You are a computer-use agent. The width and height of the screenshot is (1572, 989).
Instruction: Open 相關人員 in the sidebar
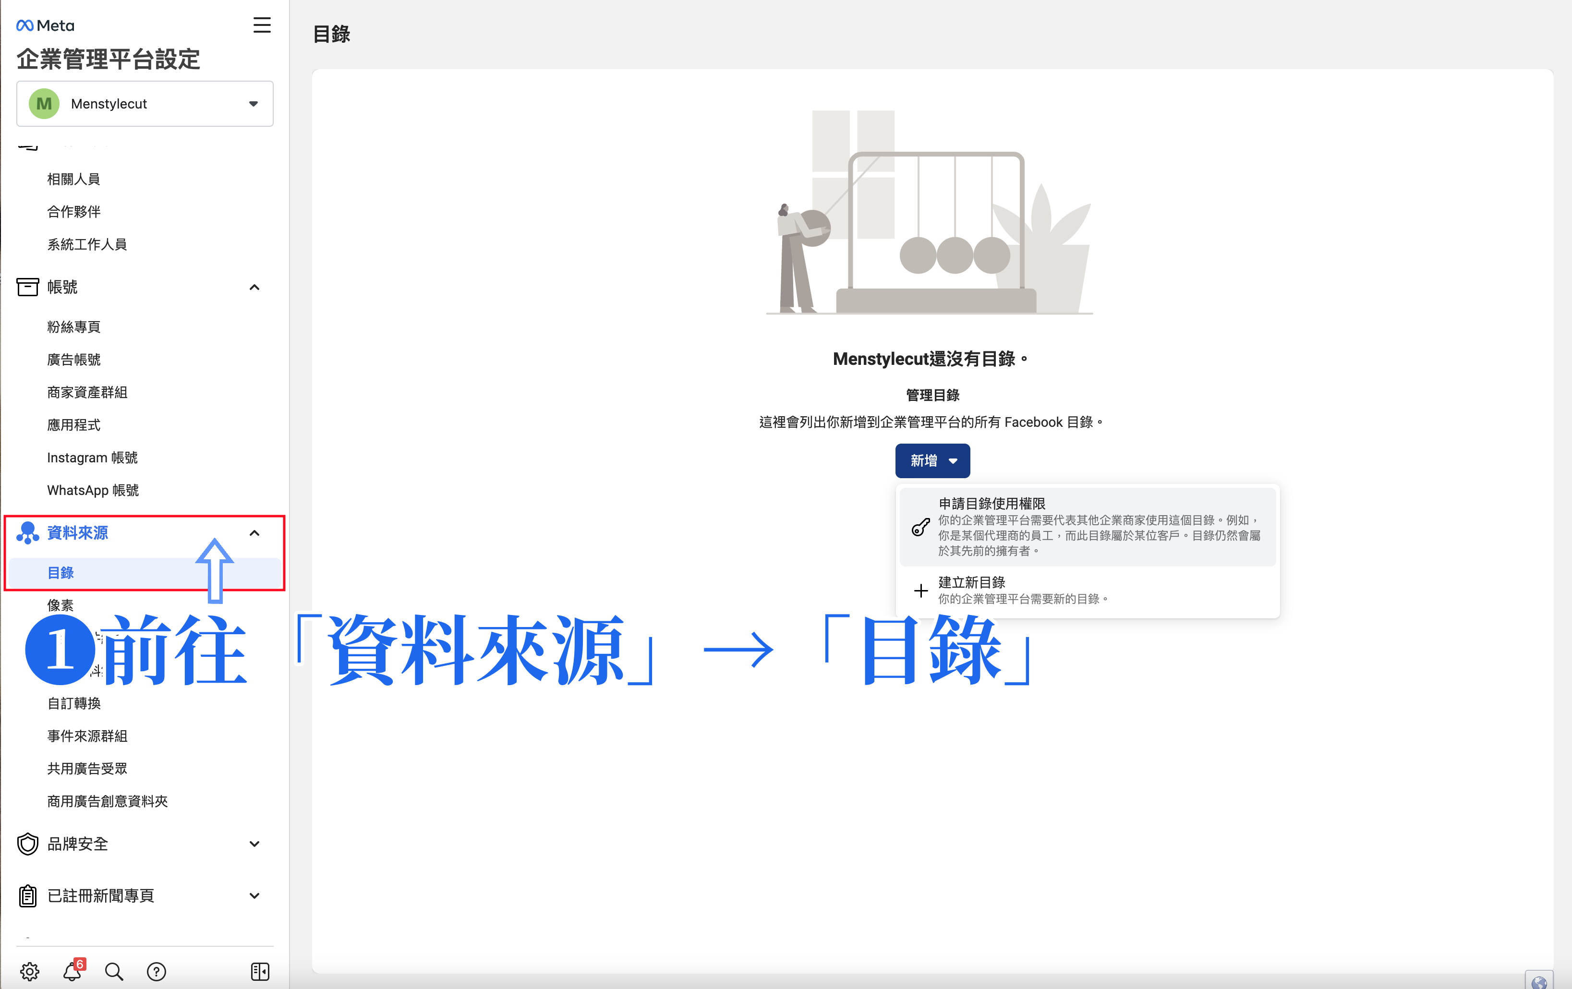[74, 179]
